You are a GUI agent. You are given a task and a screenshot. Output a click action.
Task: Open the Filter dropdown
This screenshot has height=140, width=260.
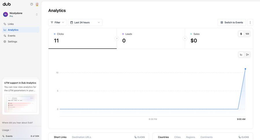[x=57, y=23]
